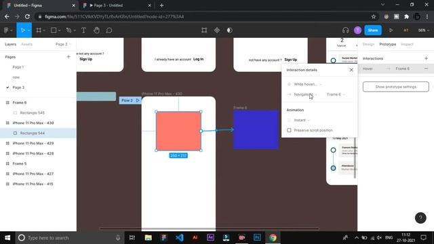Select Page 1 in pages list

18,67
